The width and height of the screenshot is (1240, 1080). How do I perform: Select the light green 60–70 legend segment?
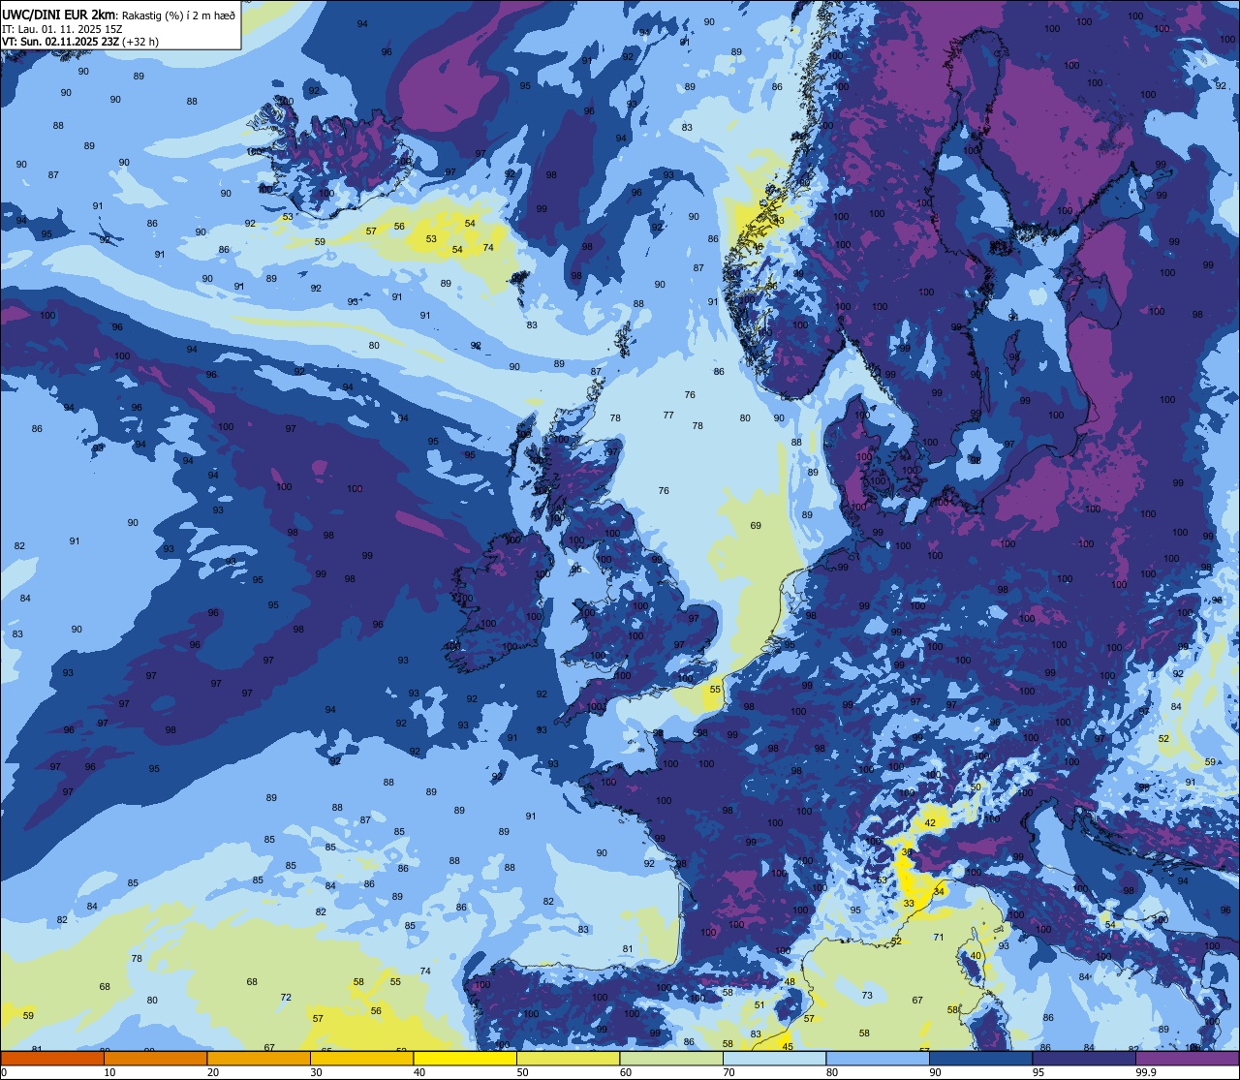pos(671,1059)
